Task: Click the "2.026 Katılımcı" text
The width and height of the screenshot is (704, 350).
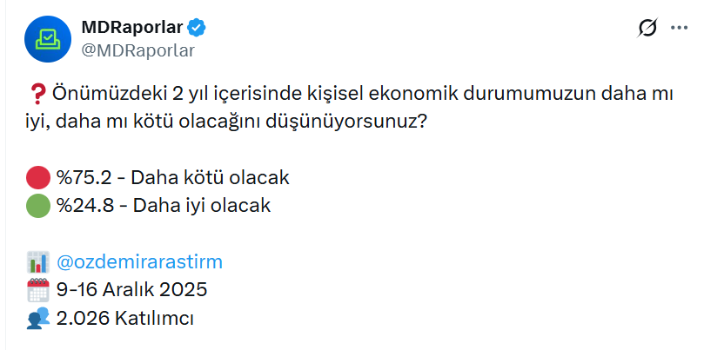Action: (124, 318)
